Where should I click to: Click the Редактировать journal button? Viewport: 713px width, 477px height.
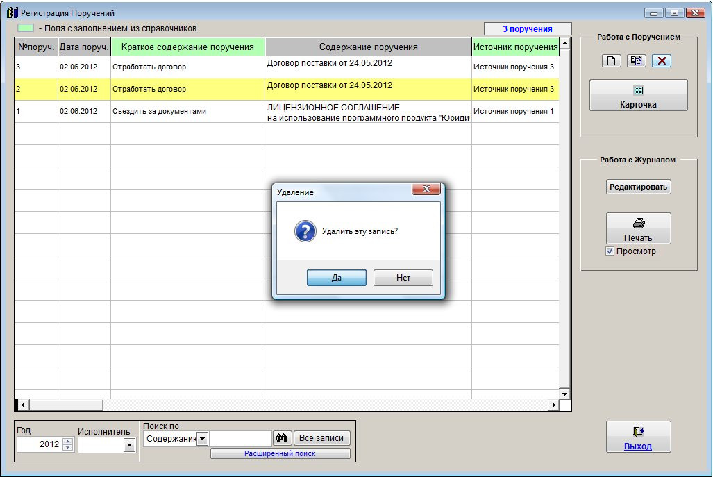click(x=639, y=187)
